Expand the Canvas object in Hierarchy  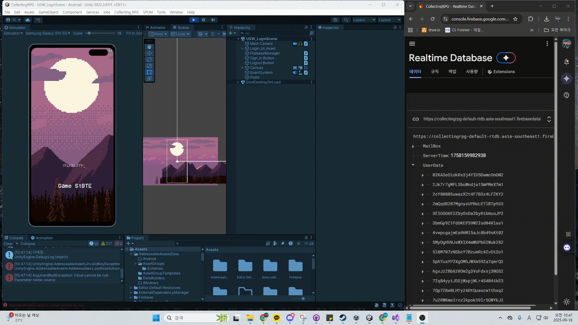coord(243,68)
